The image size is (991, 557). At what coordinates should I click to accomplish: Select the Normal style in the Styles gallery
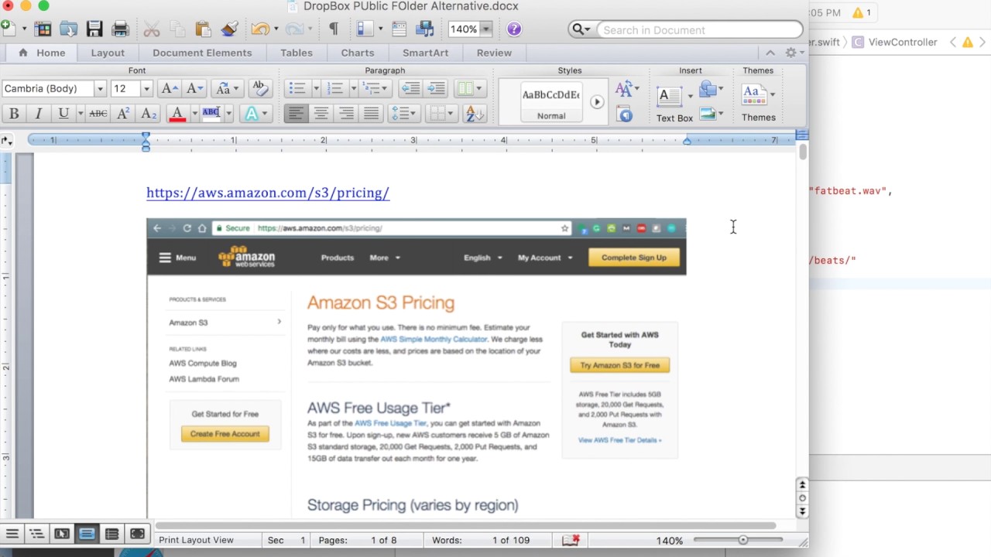pyautogui.click(x=551, y=102)
